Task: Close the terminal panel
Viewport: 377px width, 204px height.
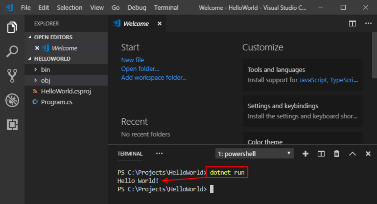Action: tap(368, 154)
